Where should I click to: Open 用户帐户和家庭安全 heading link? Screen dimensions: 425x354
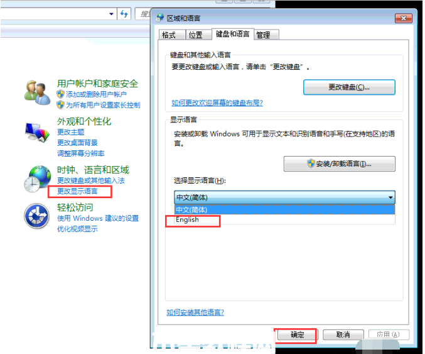coord(97,84)
